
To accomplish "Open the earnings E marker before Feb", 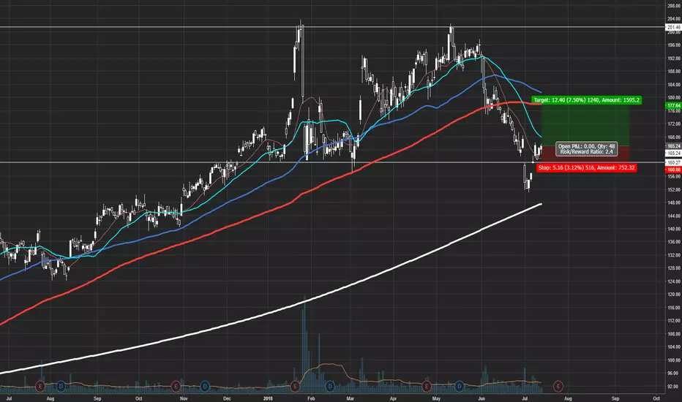I will pos(295,386).
